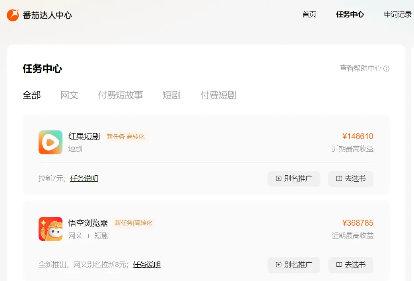This screenshot has height=281, width=414.
Task: Open 申词记录 in top navigation
Action: point(398,14)
